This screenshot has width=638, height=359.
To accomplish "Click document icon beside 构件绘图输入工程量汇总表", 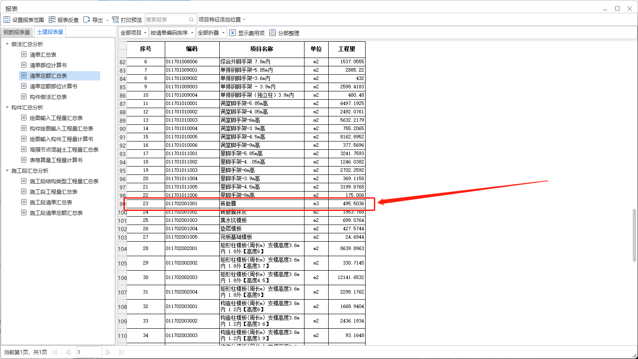I will click(24, 128).
